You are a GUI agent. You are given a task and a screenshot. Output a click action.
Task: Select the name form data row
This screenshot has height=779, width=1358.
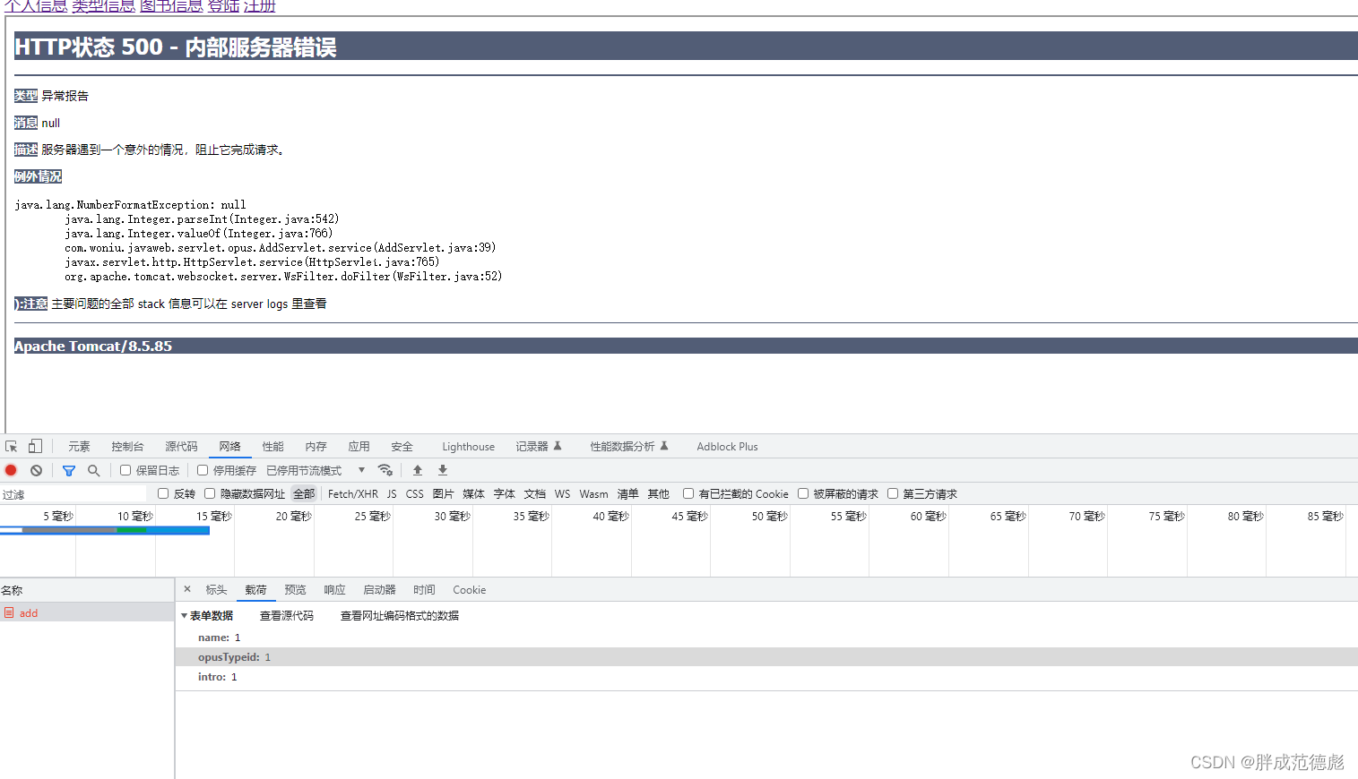click(x=766, y=638)
